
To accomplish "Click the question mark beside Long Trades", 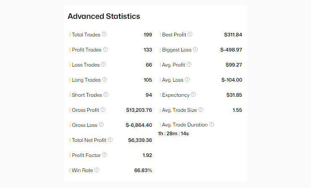I will coord(105,80).
